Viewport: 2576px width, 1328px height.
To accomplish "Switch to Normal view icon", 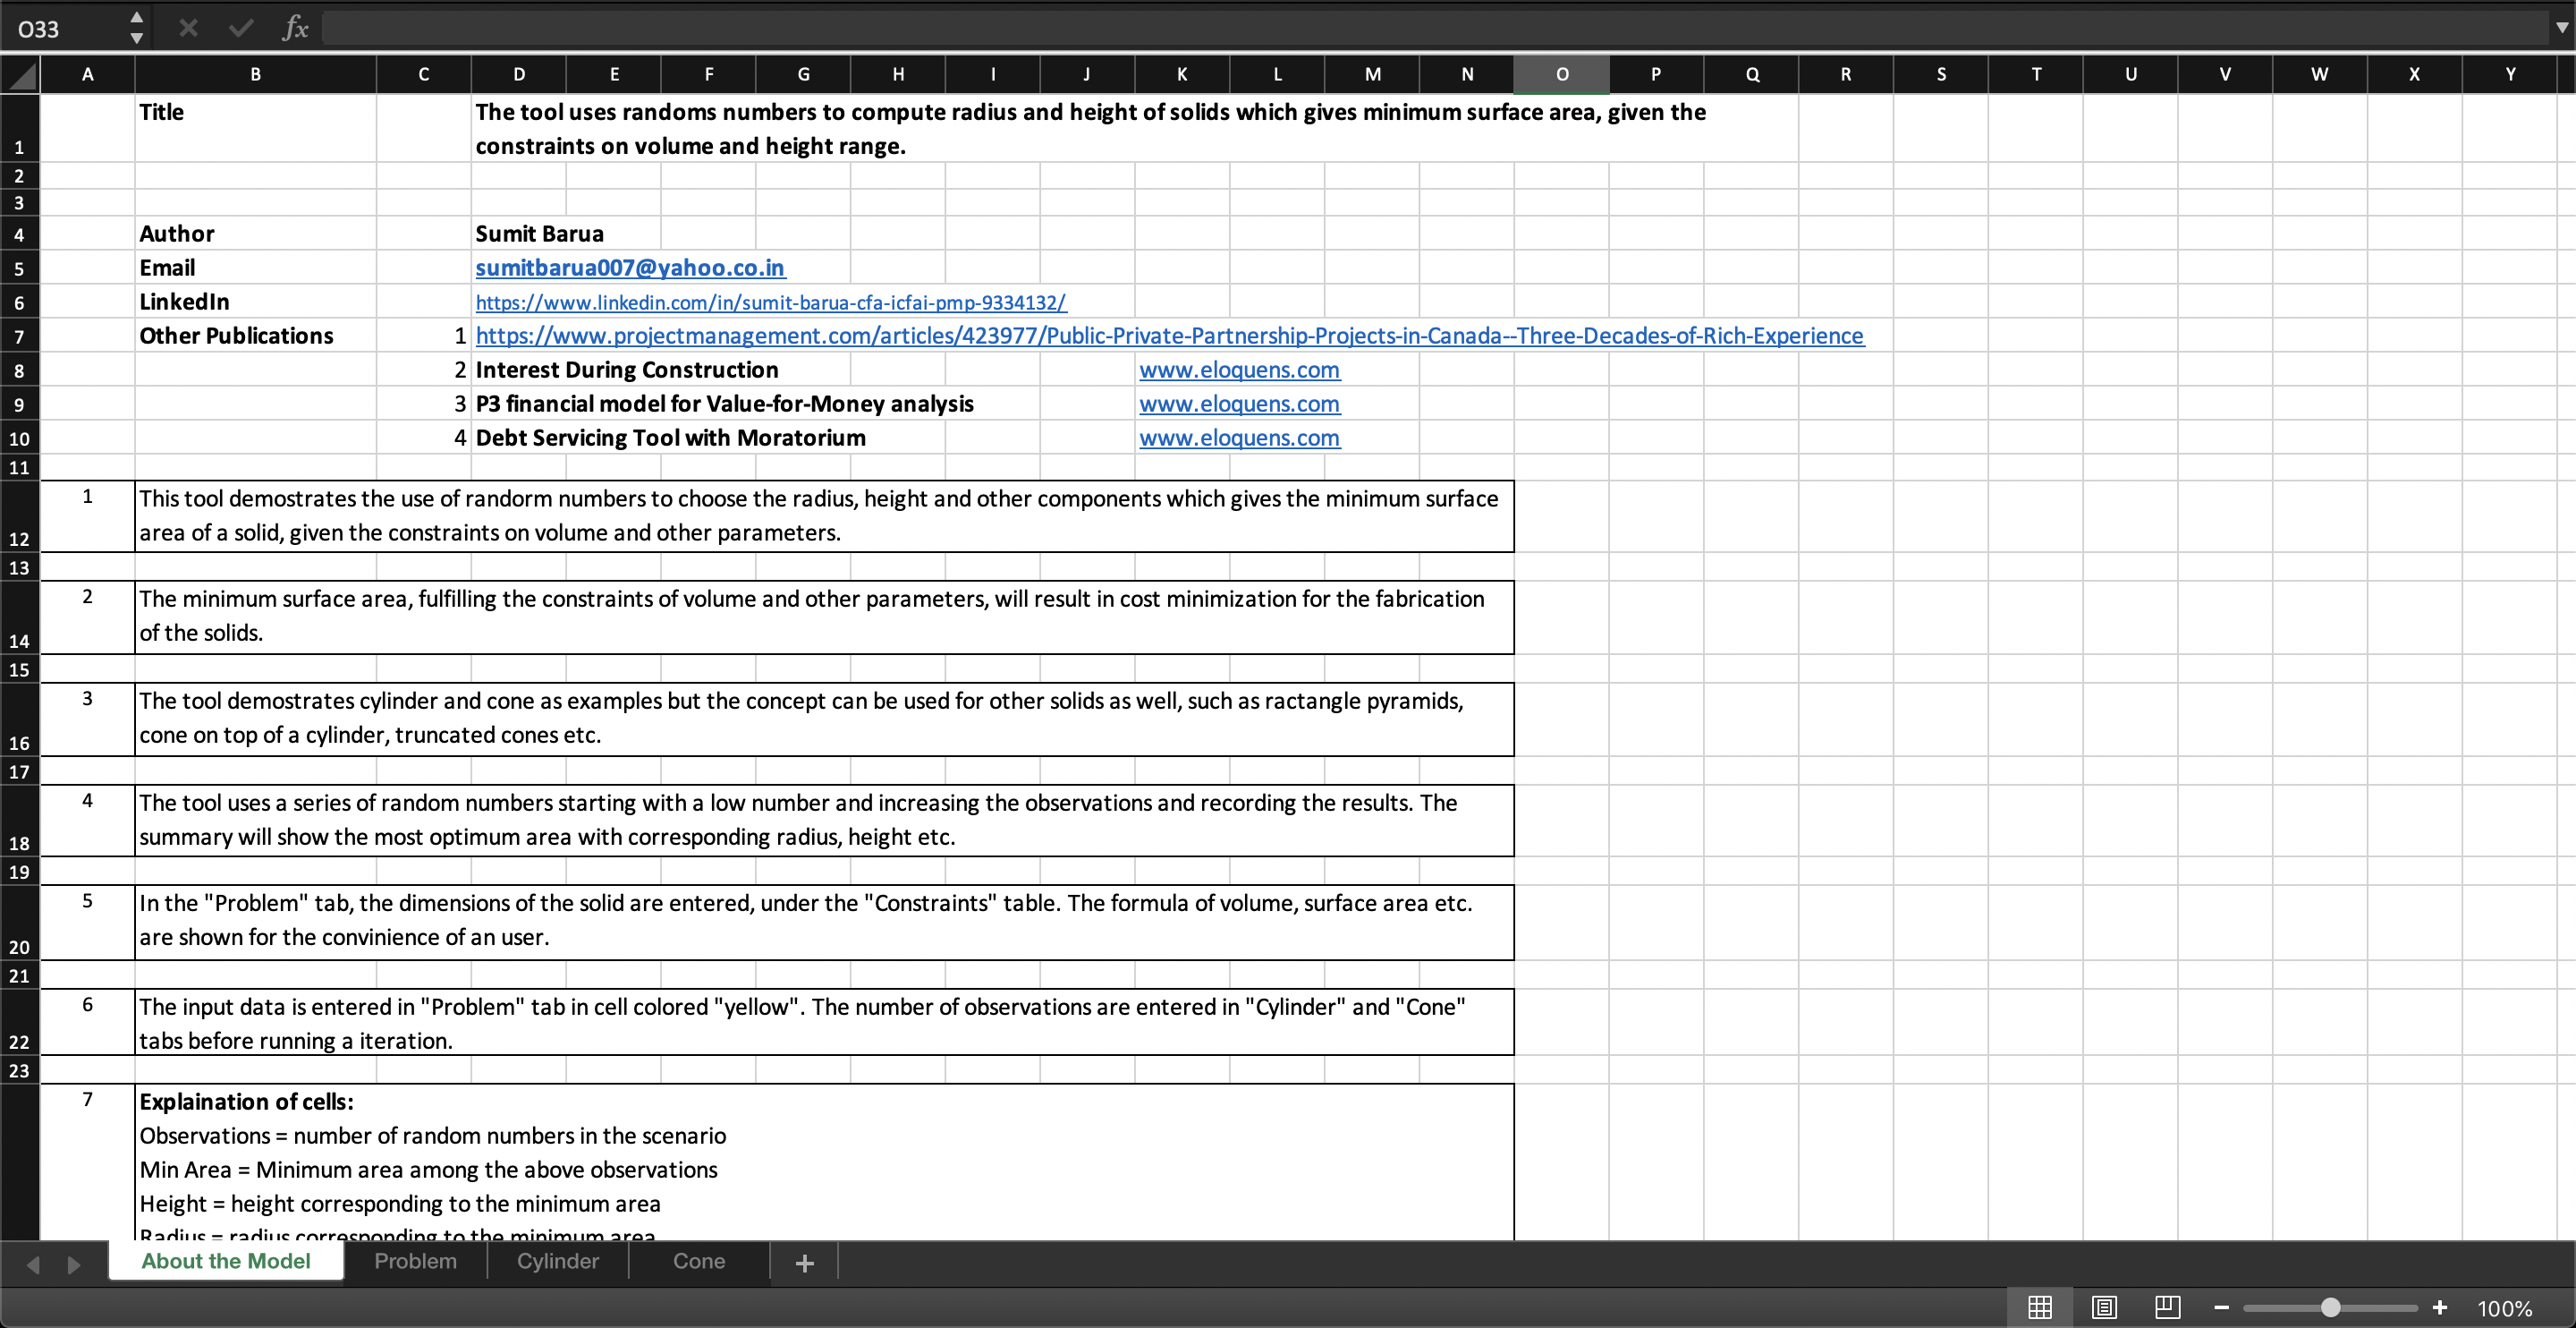I will [2040, 1307].
